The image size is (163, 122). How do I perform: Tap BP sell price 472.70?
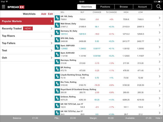63,70
